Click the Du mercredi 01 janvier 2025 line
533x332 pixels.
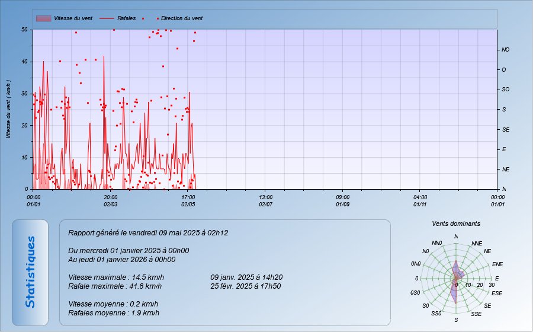129,251
